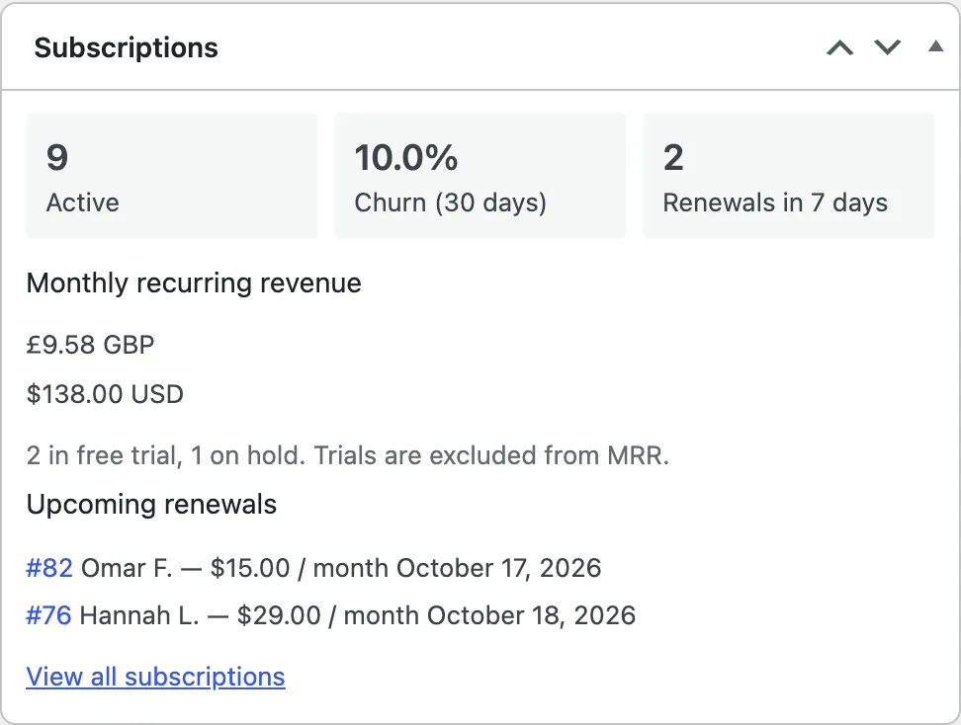Open subscription #76 link
Screen dimensions: 961x725
48,615
